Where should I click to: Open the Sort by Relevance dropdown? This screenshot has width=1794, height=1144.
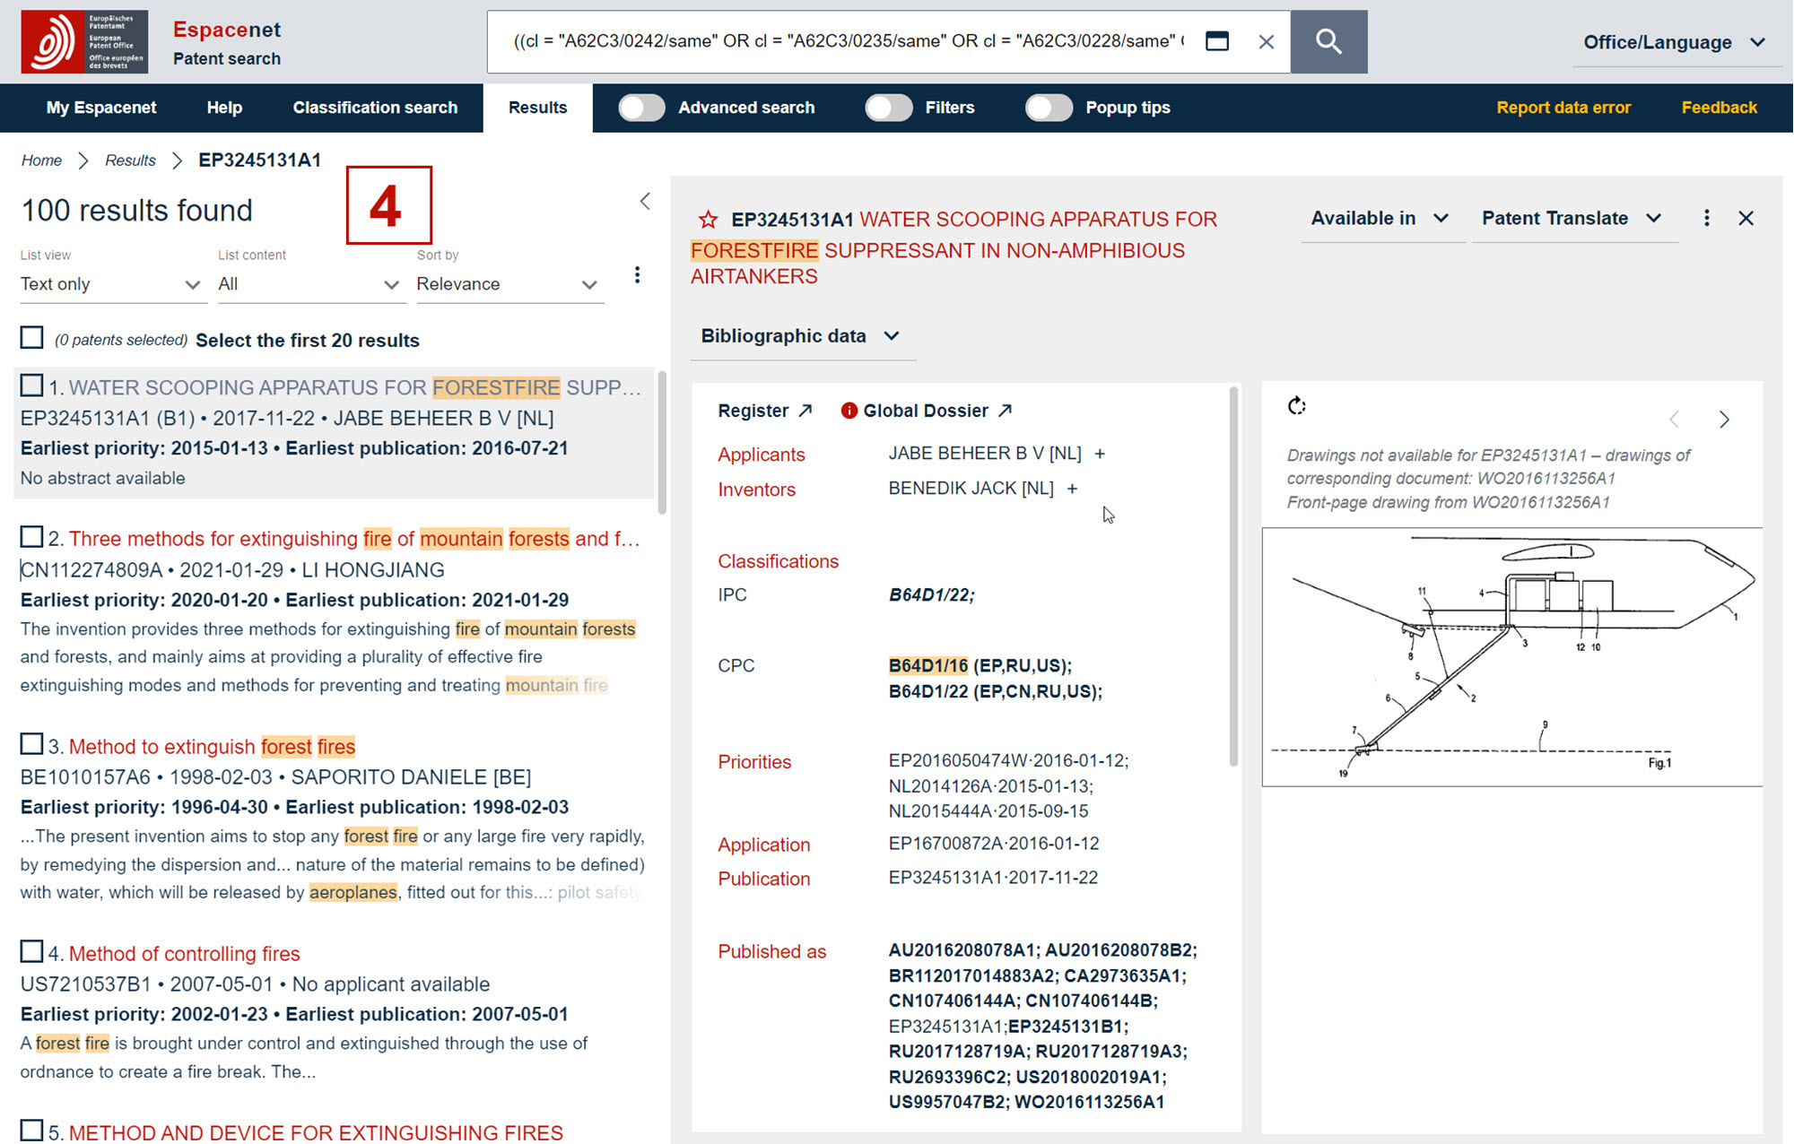508,284
